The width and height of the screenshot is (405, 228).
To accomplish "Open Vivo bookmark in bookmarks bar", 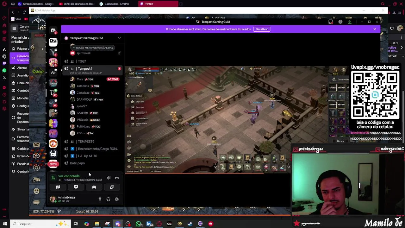I will (x=16, y=19).
